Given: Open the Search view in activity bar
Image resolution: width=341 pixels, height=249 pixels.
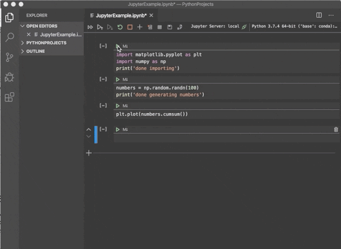Looking at the screenshot, I should (x=9, y=37).
